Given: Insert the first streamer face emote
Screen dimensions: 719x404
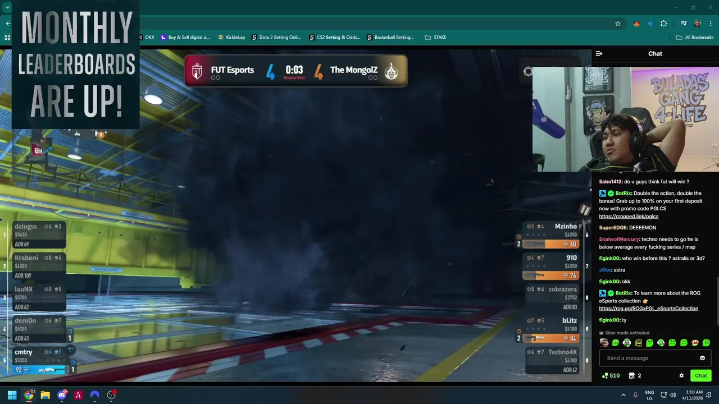Looking at the screenshot, I should (604, 343).
